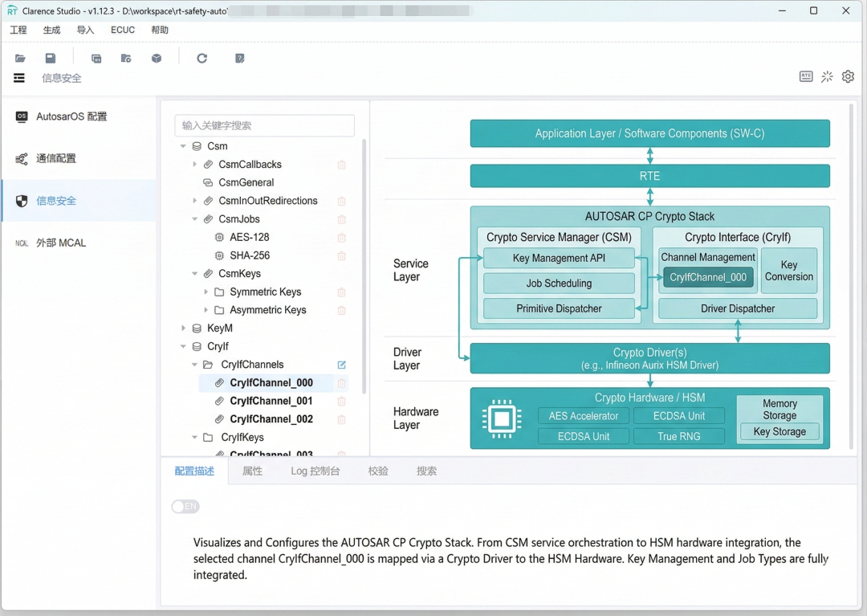867x616 pixels.
Task: Toggle the EN language switch
Action: 185,507
